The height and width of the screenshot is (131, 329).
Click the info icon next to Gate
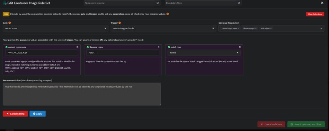coord(9,23)
